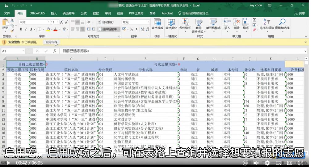The width and height of the screenshot is (311, 167).
Task: Open Conditional Formatting (条件格式)
Action: click(185, 24)
